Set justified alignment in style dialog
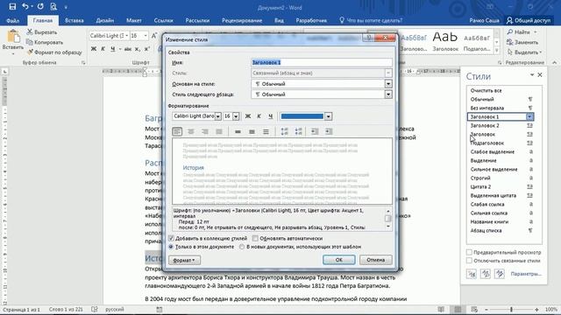561x315 pixels. (x=219, y=132)
